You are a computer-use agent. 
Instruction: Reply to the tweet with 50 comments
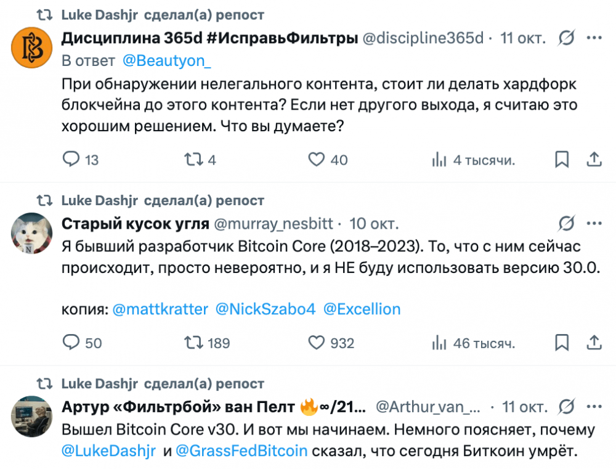(x=72, y=343)
